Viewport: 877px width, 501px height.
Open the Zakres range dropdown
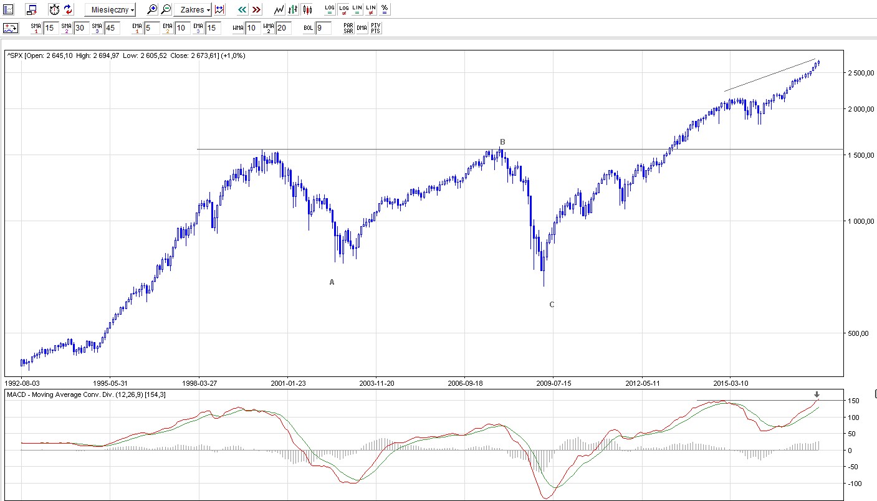192,9
